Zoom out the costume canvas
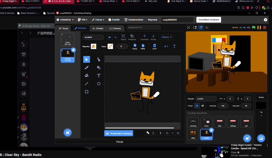 (167, 133)
